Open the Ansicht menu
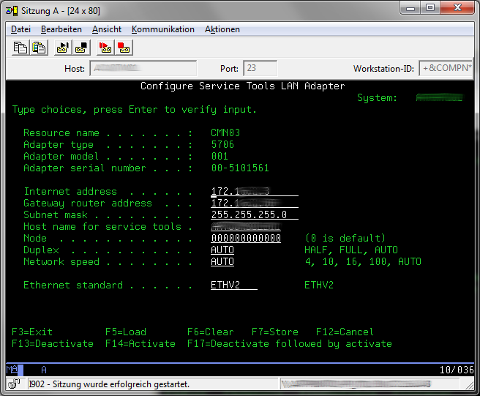480x396 pixels. click(107, 29)
